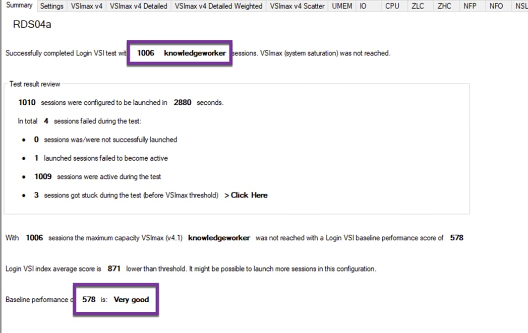Select '0 sessions was/were not successfully launched'
Image resolution: width=528 pixels, height=333 pixels.
[x=105, y=140]
